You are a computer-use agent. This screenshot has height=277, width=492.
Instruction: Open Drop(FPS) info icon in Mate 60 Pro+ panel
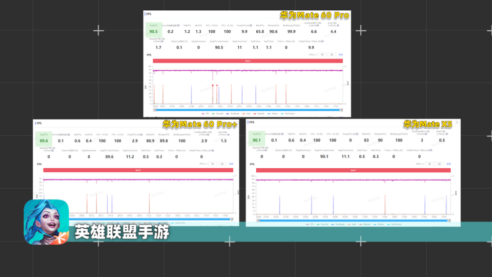coord(141,135)
